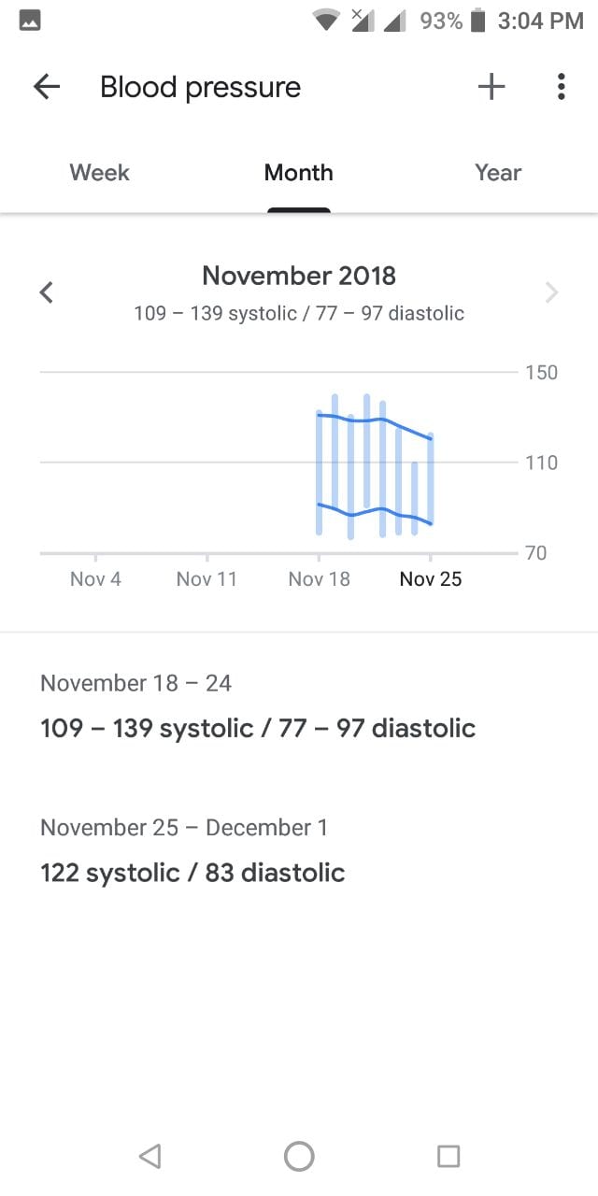Tap the November 2018 chart heading

(299, 277)
